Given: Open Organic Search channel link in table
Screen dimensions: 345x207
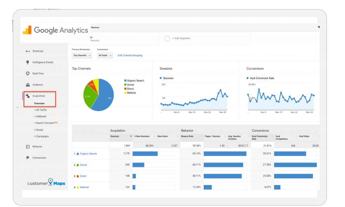Looking at the screenshot, I should [88, 154].
